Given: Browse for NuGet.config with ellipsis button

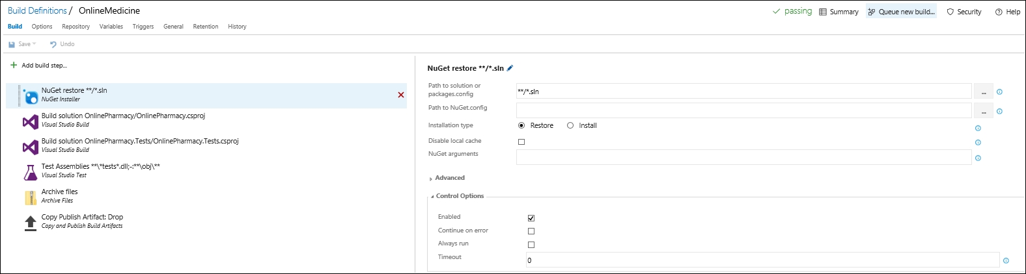Looking at the screenshot, I should tap(984, 111).
